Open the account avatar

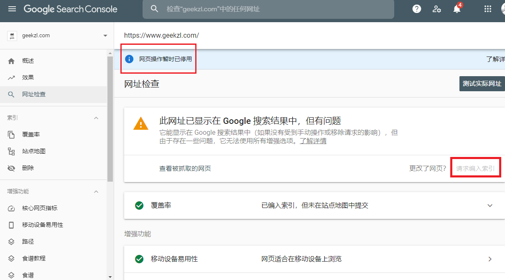tap(503, 9)
